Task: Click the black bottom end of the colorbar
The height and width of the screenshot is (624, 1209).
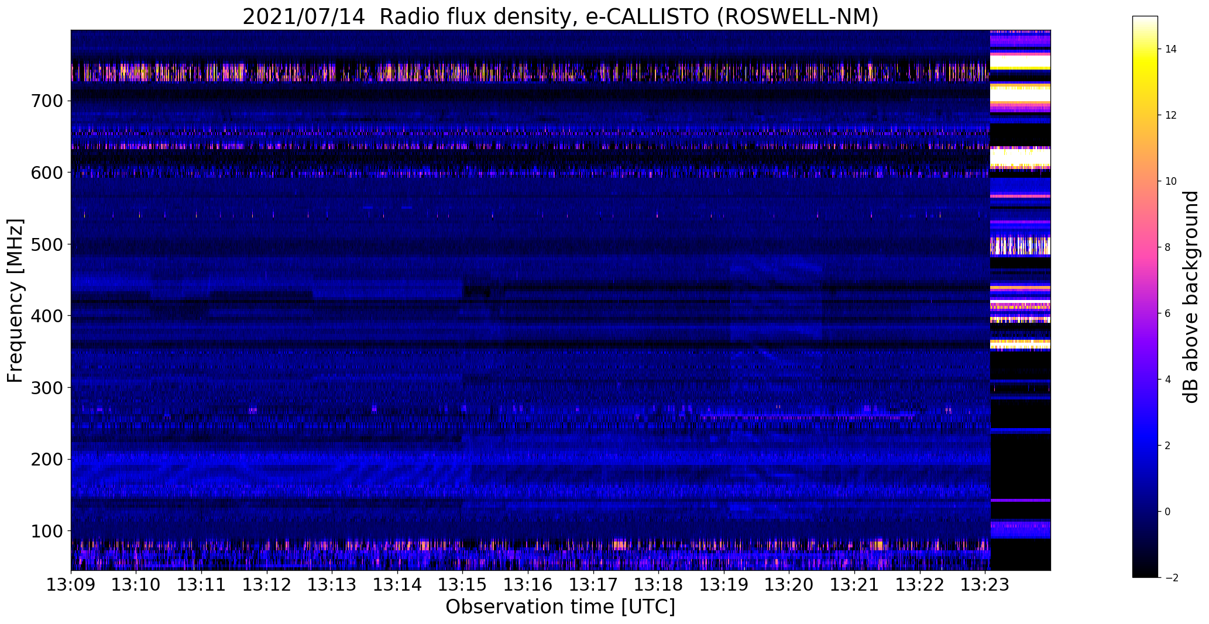Action: coord(1145,570)
